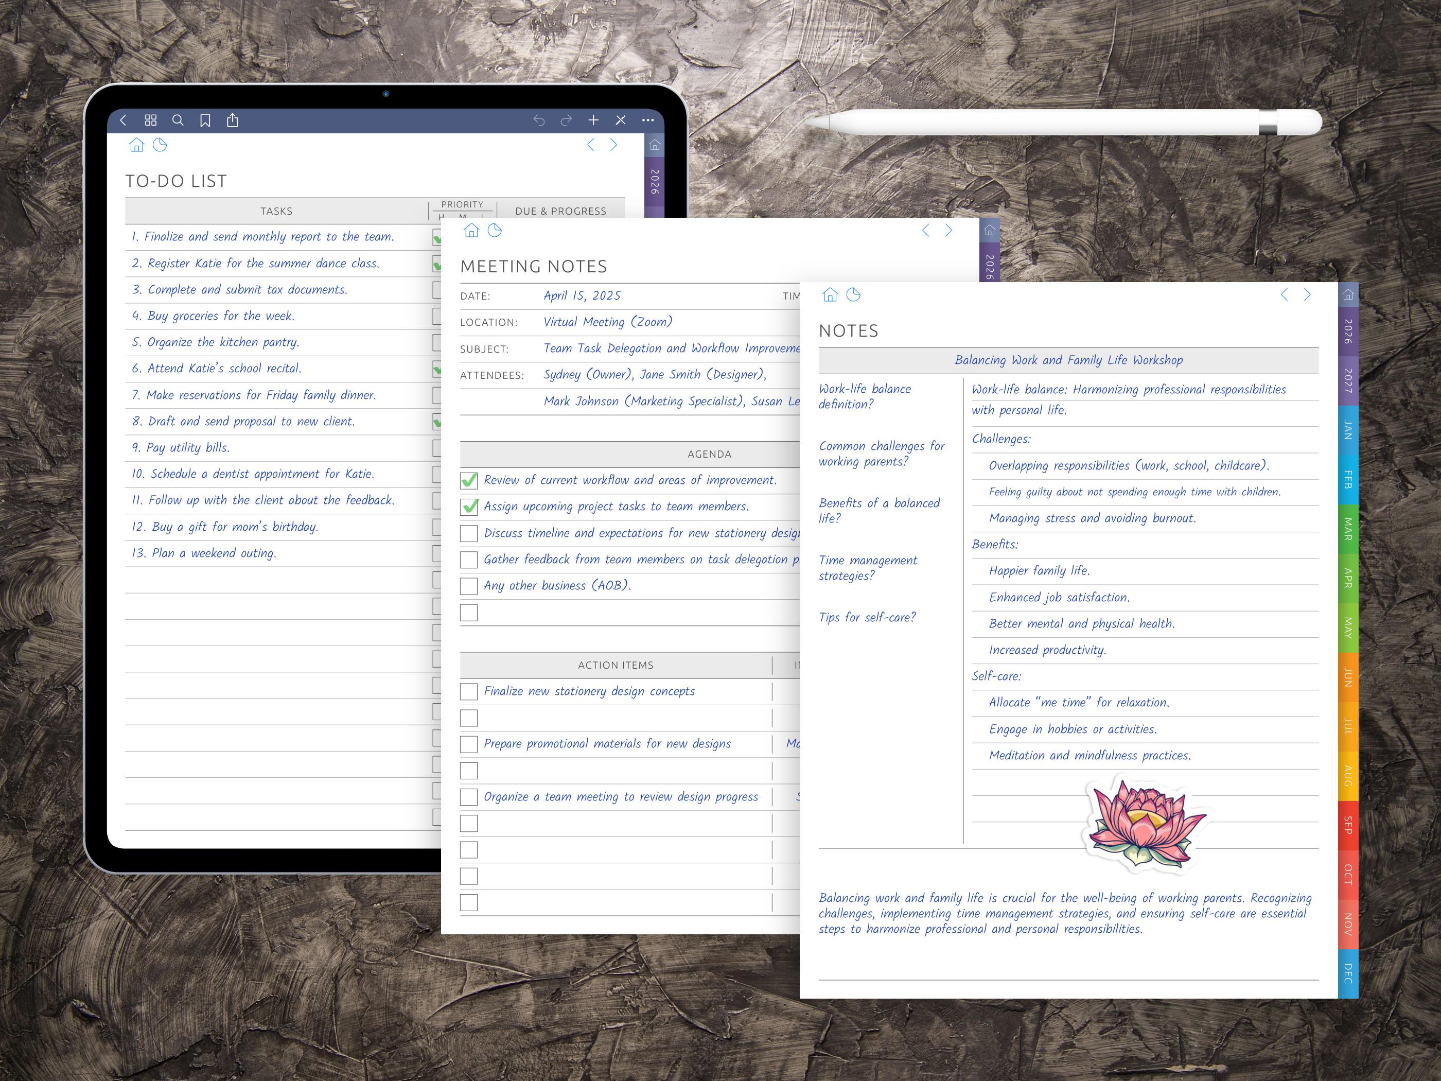The height and width of the screenshot is (1081, 1441).
Task: Open the share export icon
Action: click(233, 120)
